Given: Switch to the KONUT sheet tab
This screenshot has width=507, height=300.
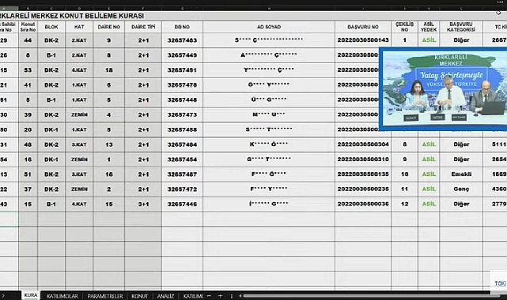Looking at the screenshot, I should point(139,296).
